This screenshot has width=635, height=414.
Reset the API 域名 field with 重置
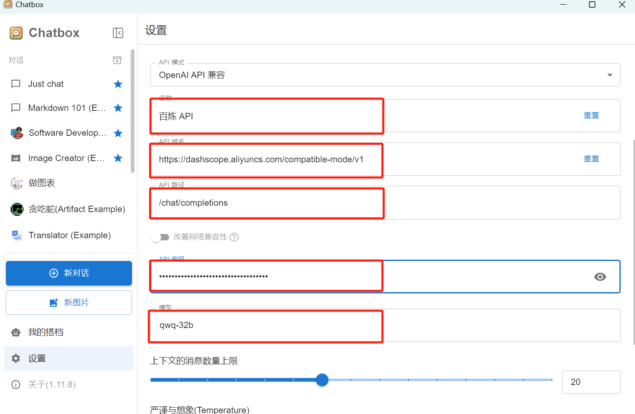point(591,159)
